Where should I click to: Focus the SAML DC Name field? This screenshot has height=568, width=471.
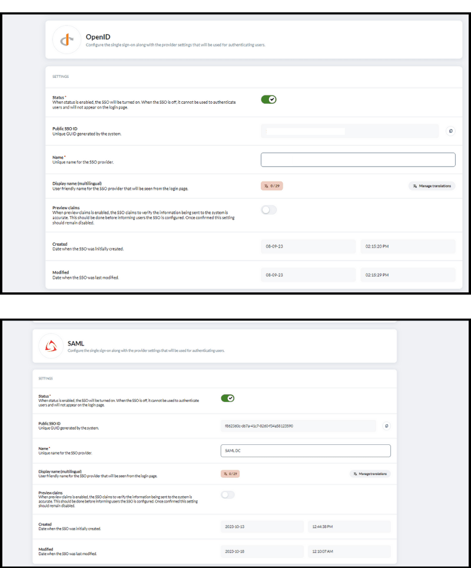click(306, 451)
